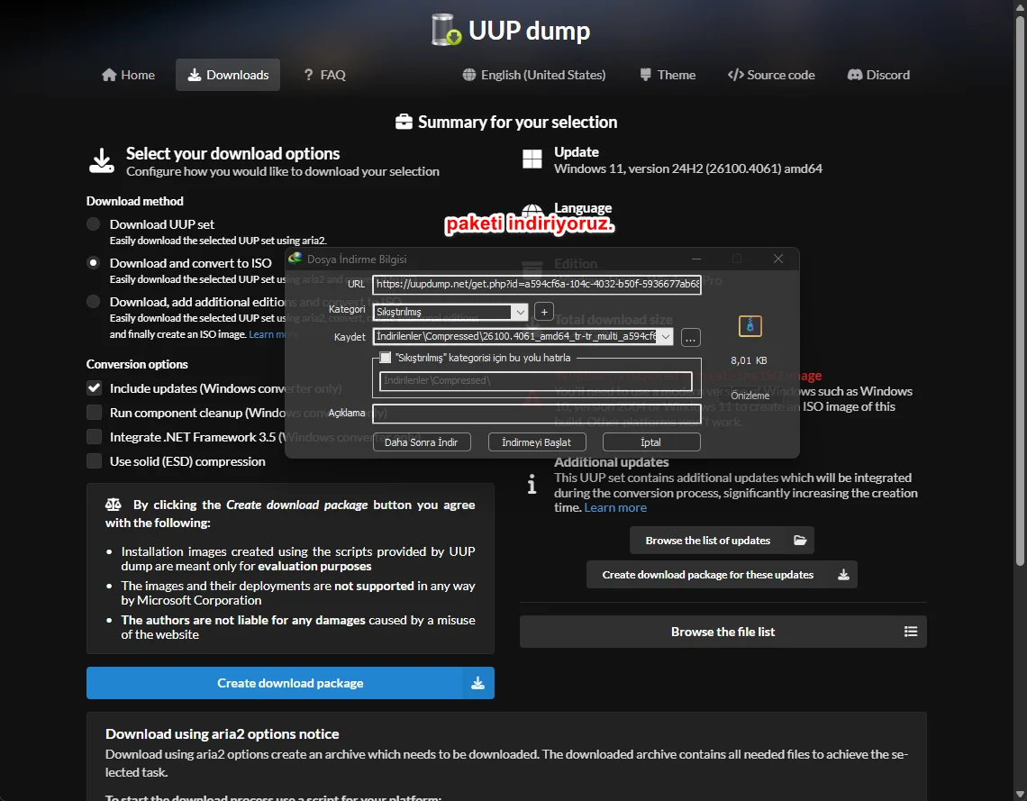Minimize the Dosya İndirme Bilgisi dialog
The image size is (1027, 801).
[x=696, y=259]
